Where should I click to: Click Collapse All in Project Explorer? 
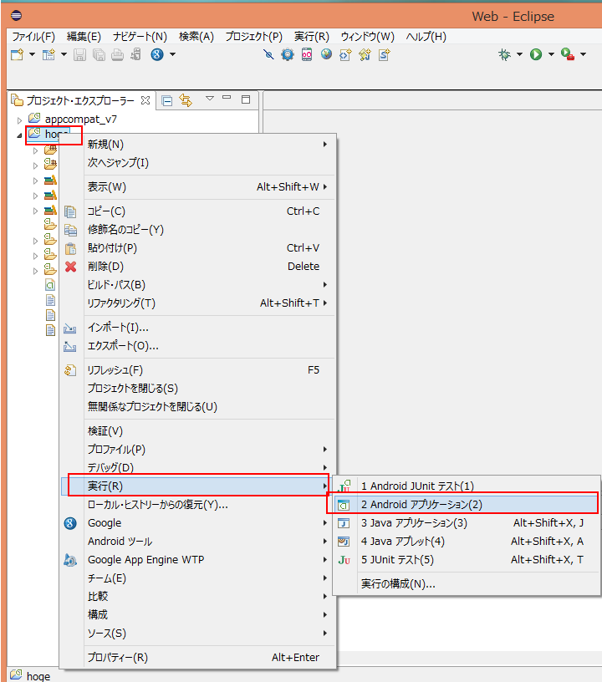point(167,100)
